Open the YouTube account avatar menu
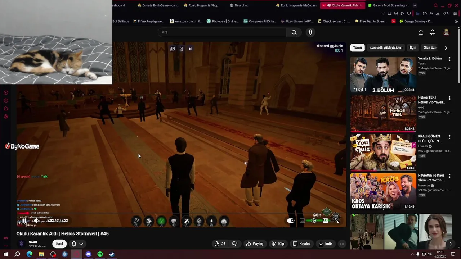The height and width of the screenshot is (259, 461). 446,32
